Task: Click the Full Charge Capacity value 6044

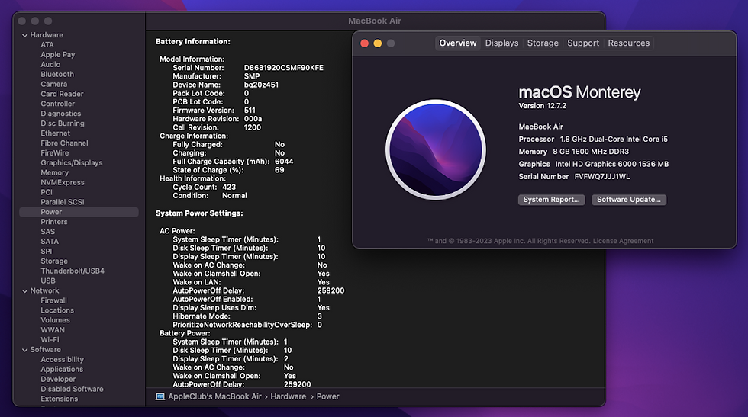Action: coord(284,162)
